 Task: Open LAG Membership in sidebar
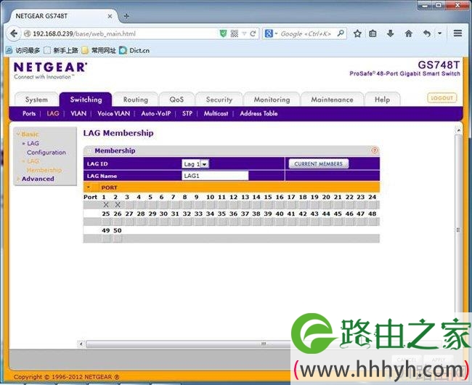point(44,166)
